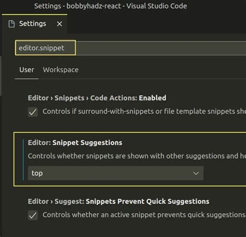The width and height of the screenshot is (246, 237).
Task: Close the Settings editor tab
Action: click(59, 24)
